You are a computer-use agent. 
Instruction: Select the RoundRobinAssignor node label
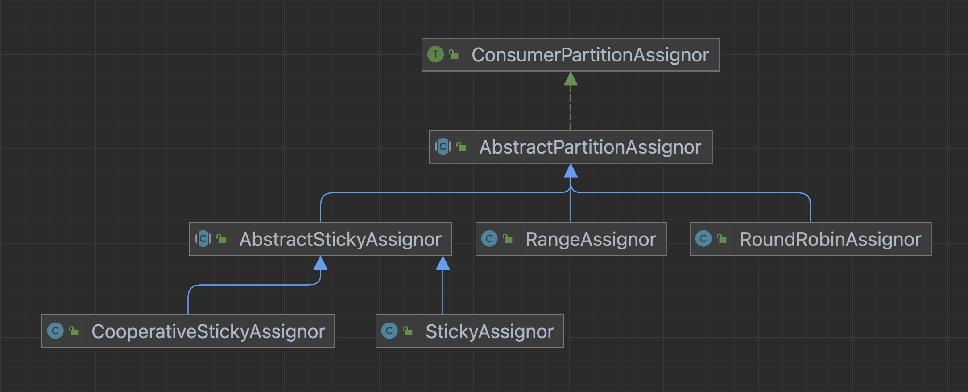tap(830, 240)
